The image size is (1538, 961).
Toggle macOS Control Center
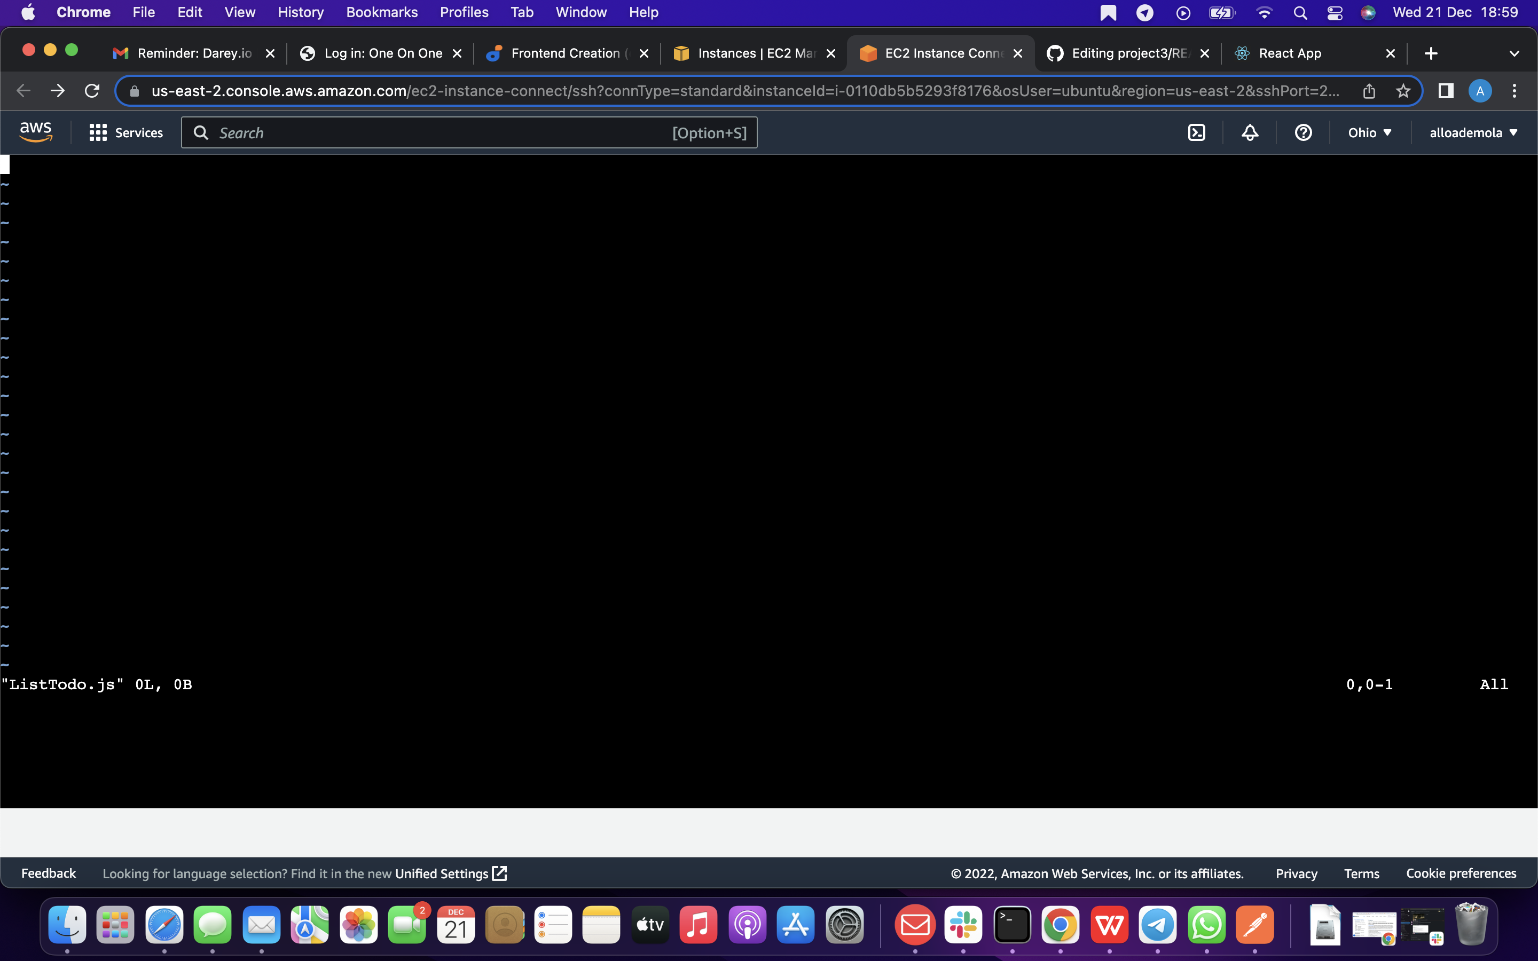point(1335,12)
